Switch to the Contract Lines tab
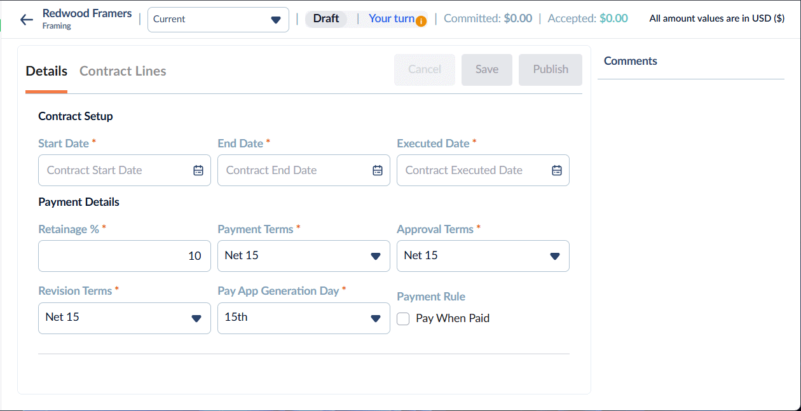Image resolution: width=801 pixels, height=411 pixels. point(123,71)
